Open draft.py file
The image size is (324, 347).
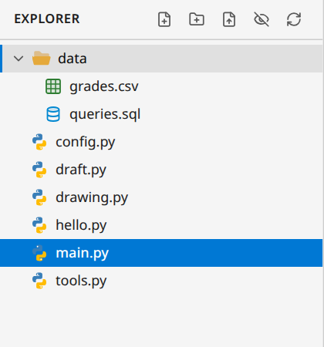[x=81, y=170]
